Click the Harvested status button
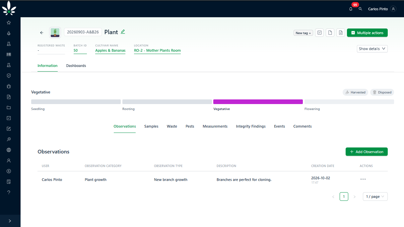Screen dimensions: 404x227 (x=356, y=92)
